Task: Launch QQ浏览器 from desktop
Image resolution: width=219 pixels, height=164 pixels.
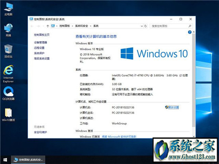Action: [8, 93]
